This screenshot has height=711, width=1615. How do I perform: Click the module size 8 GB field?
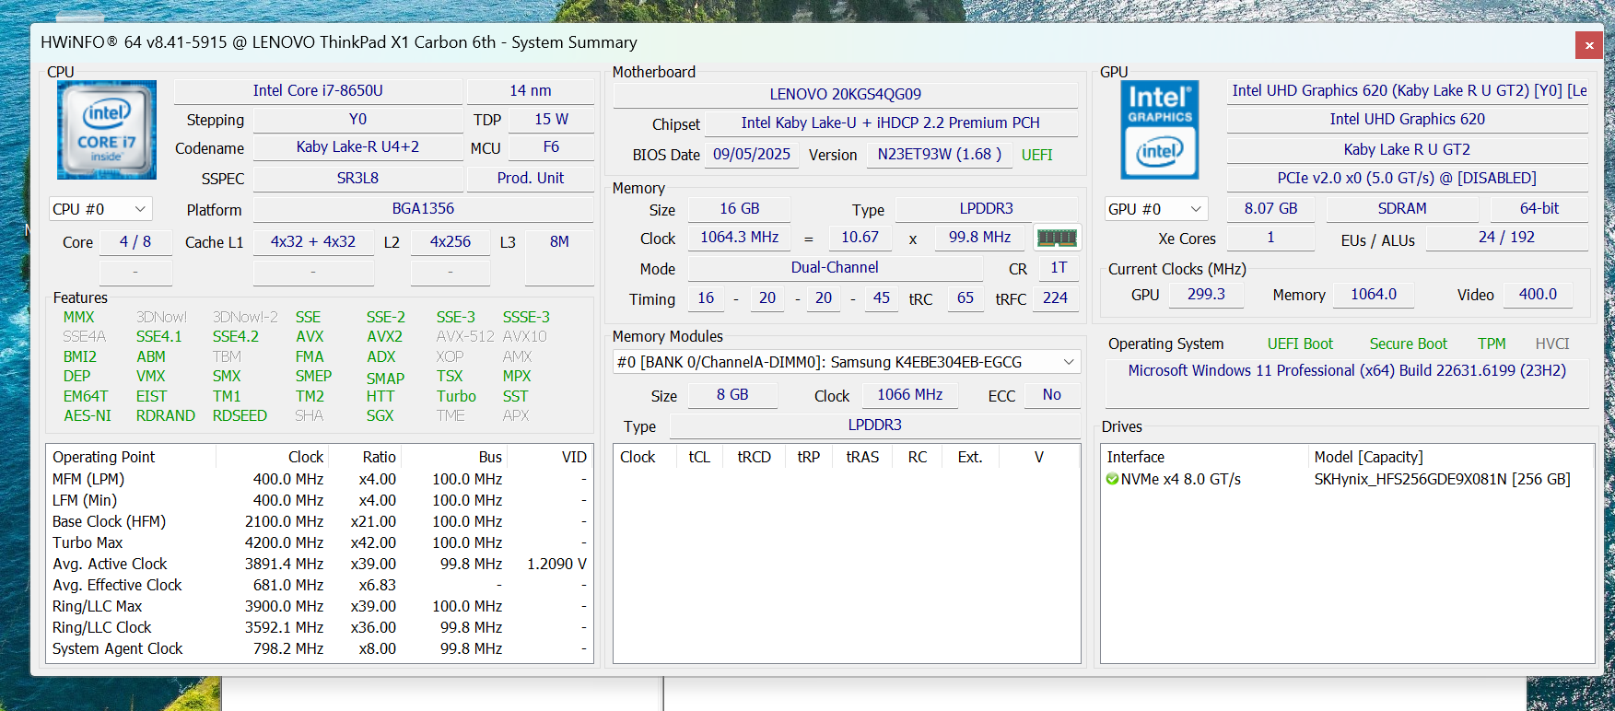tap(732, 394)
